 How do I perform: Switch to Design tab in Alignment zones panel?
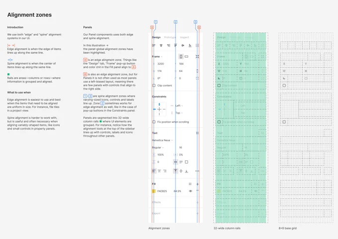(x=156, y=37)
